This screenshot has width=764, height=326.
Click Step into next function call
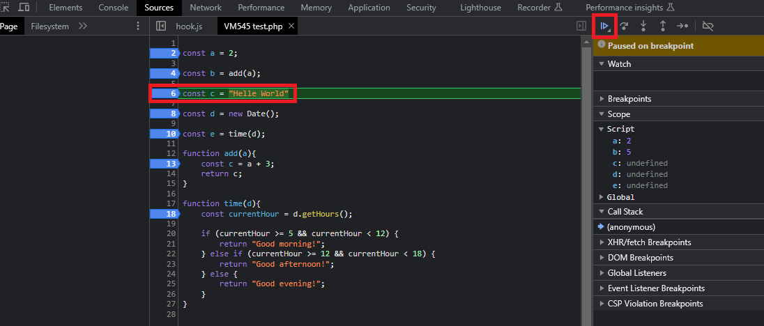click(x=643, y=26)
